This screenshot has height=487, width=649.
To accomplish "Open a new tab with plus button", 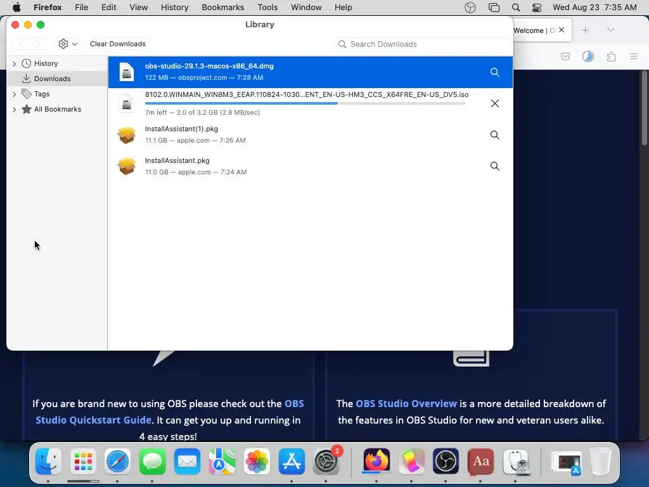I will [585, 30].
